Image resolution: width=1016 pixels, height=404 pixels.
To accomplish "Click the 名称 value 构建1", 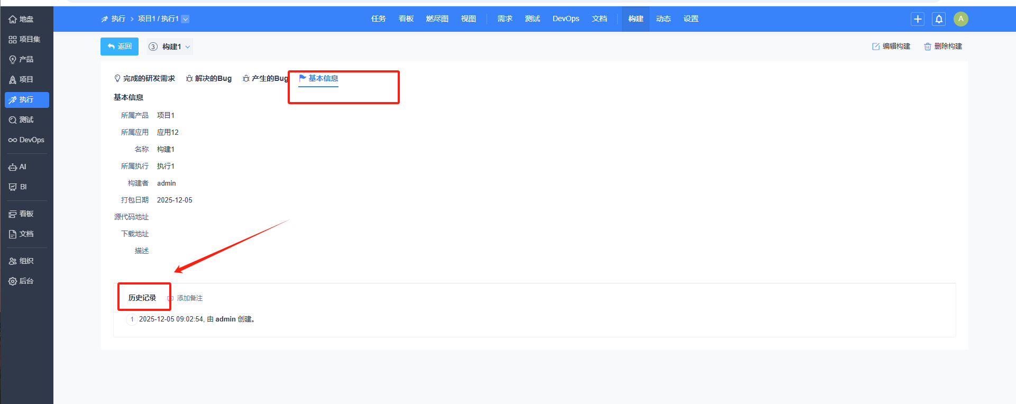I will (166, 149).
